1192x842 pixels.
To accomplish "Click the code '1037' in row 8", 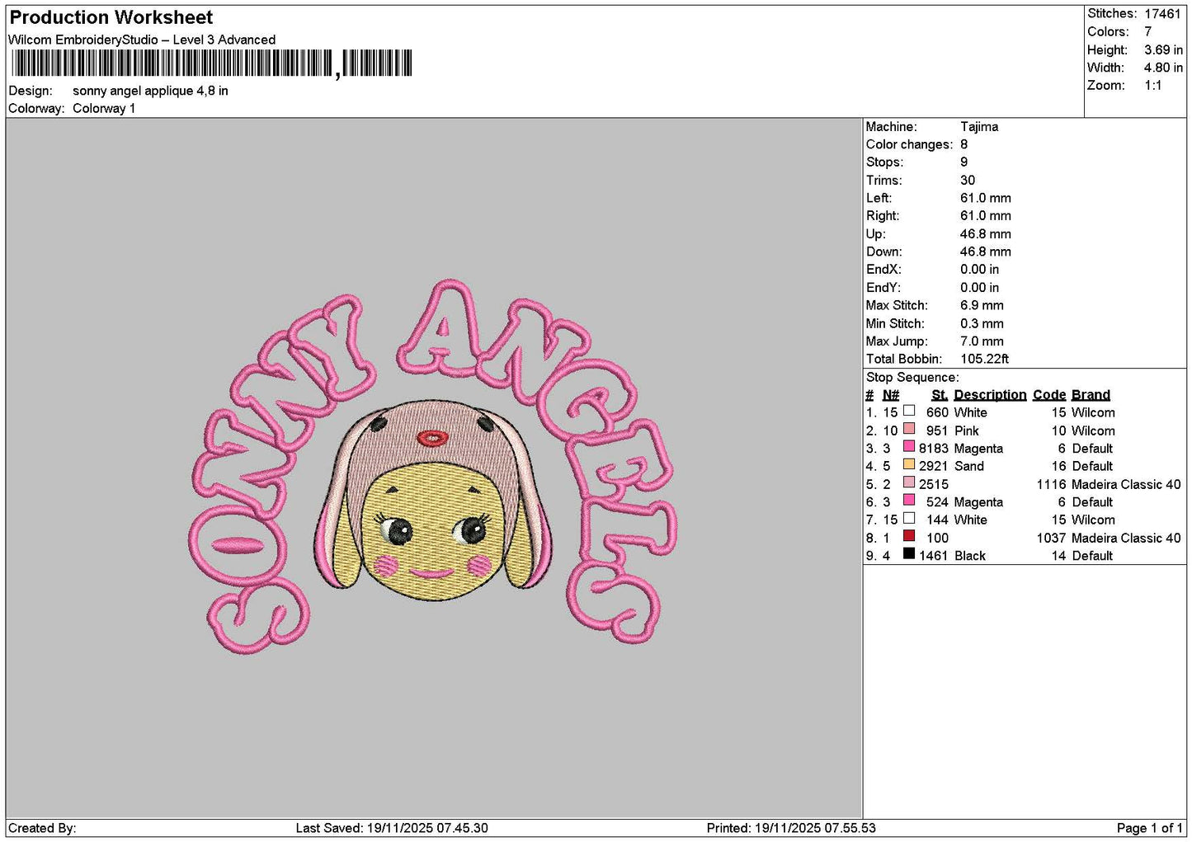I will click(1051, 538).
